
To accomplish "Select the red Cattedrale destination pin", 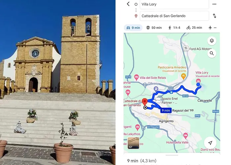I will 145,102.
